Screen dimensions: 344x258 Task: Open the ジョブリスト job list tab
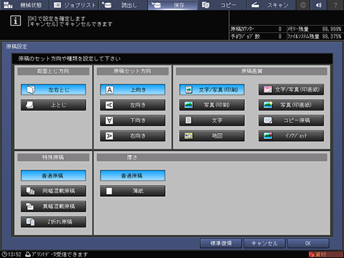click(75, 5)
